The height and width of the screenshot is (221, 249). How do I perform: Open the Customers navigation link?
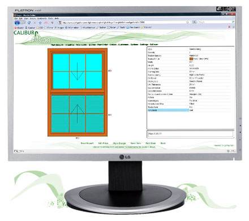(x=123, y=45)
